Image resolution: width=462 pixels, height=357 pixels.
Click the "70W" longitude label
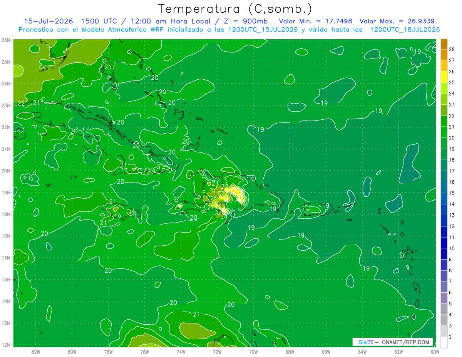[x=253, y=352]
